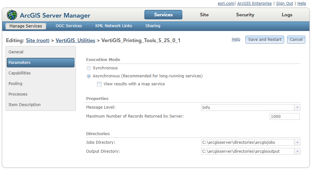Click the Jobs Directory label
Viewport: 312px width, 169px height.
coord(100,142)
